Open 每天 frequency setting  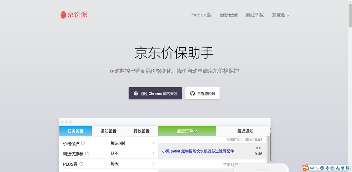click(114, 164)
